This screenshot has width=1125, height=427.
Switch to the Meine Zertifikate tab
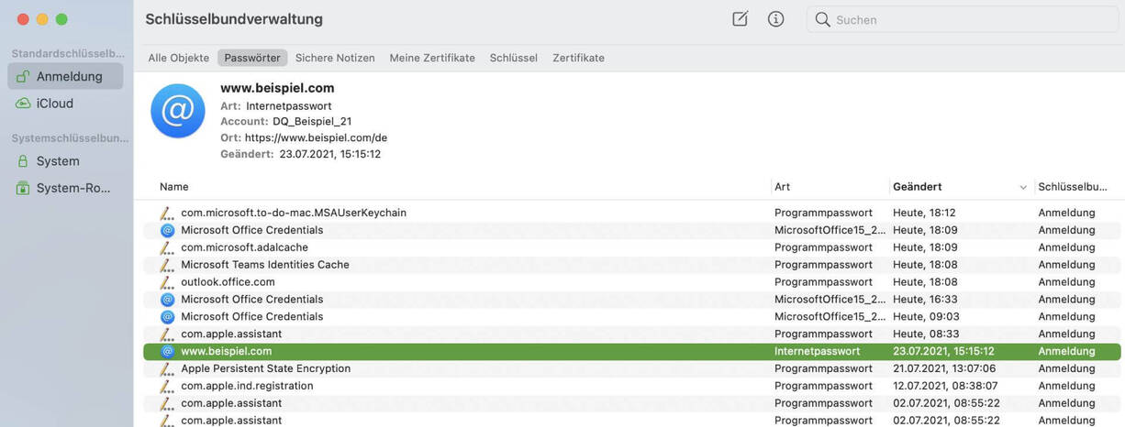click(x=432, y=58)
